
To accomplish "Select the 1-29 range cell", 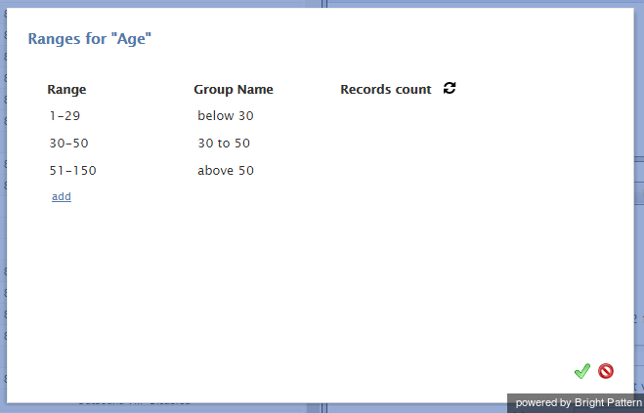I will click(64, 116).
